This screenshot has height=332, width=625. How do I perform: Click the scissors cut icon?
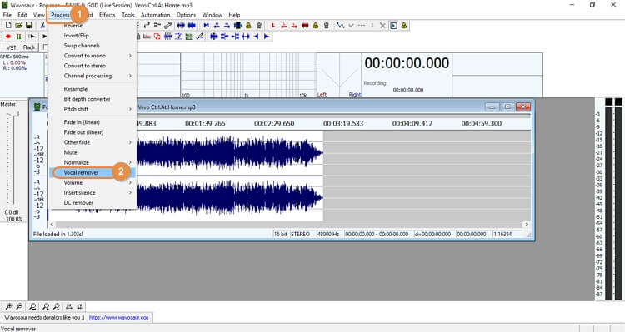click(x=42, y=25)
